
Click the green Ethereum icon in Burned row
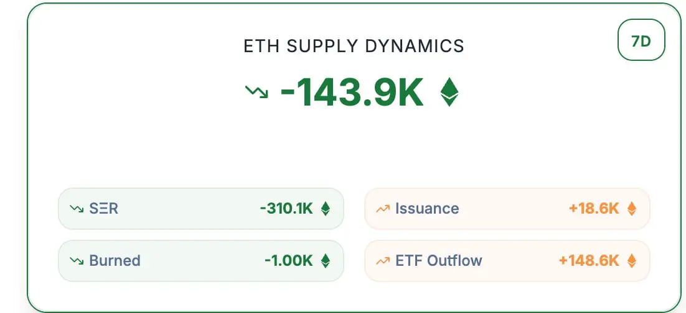tap(325, 261)
